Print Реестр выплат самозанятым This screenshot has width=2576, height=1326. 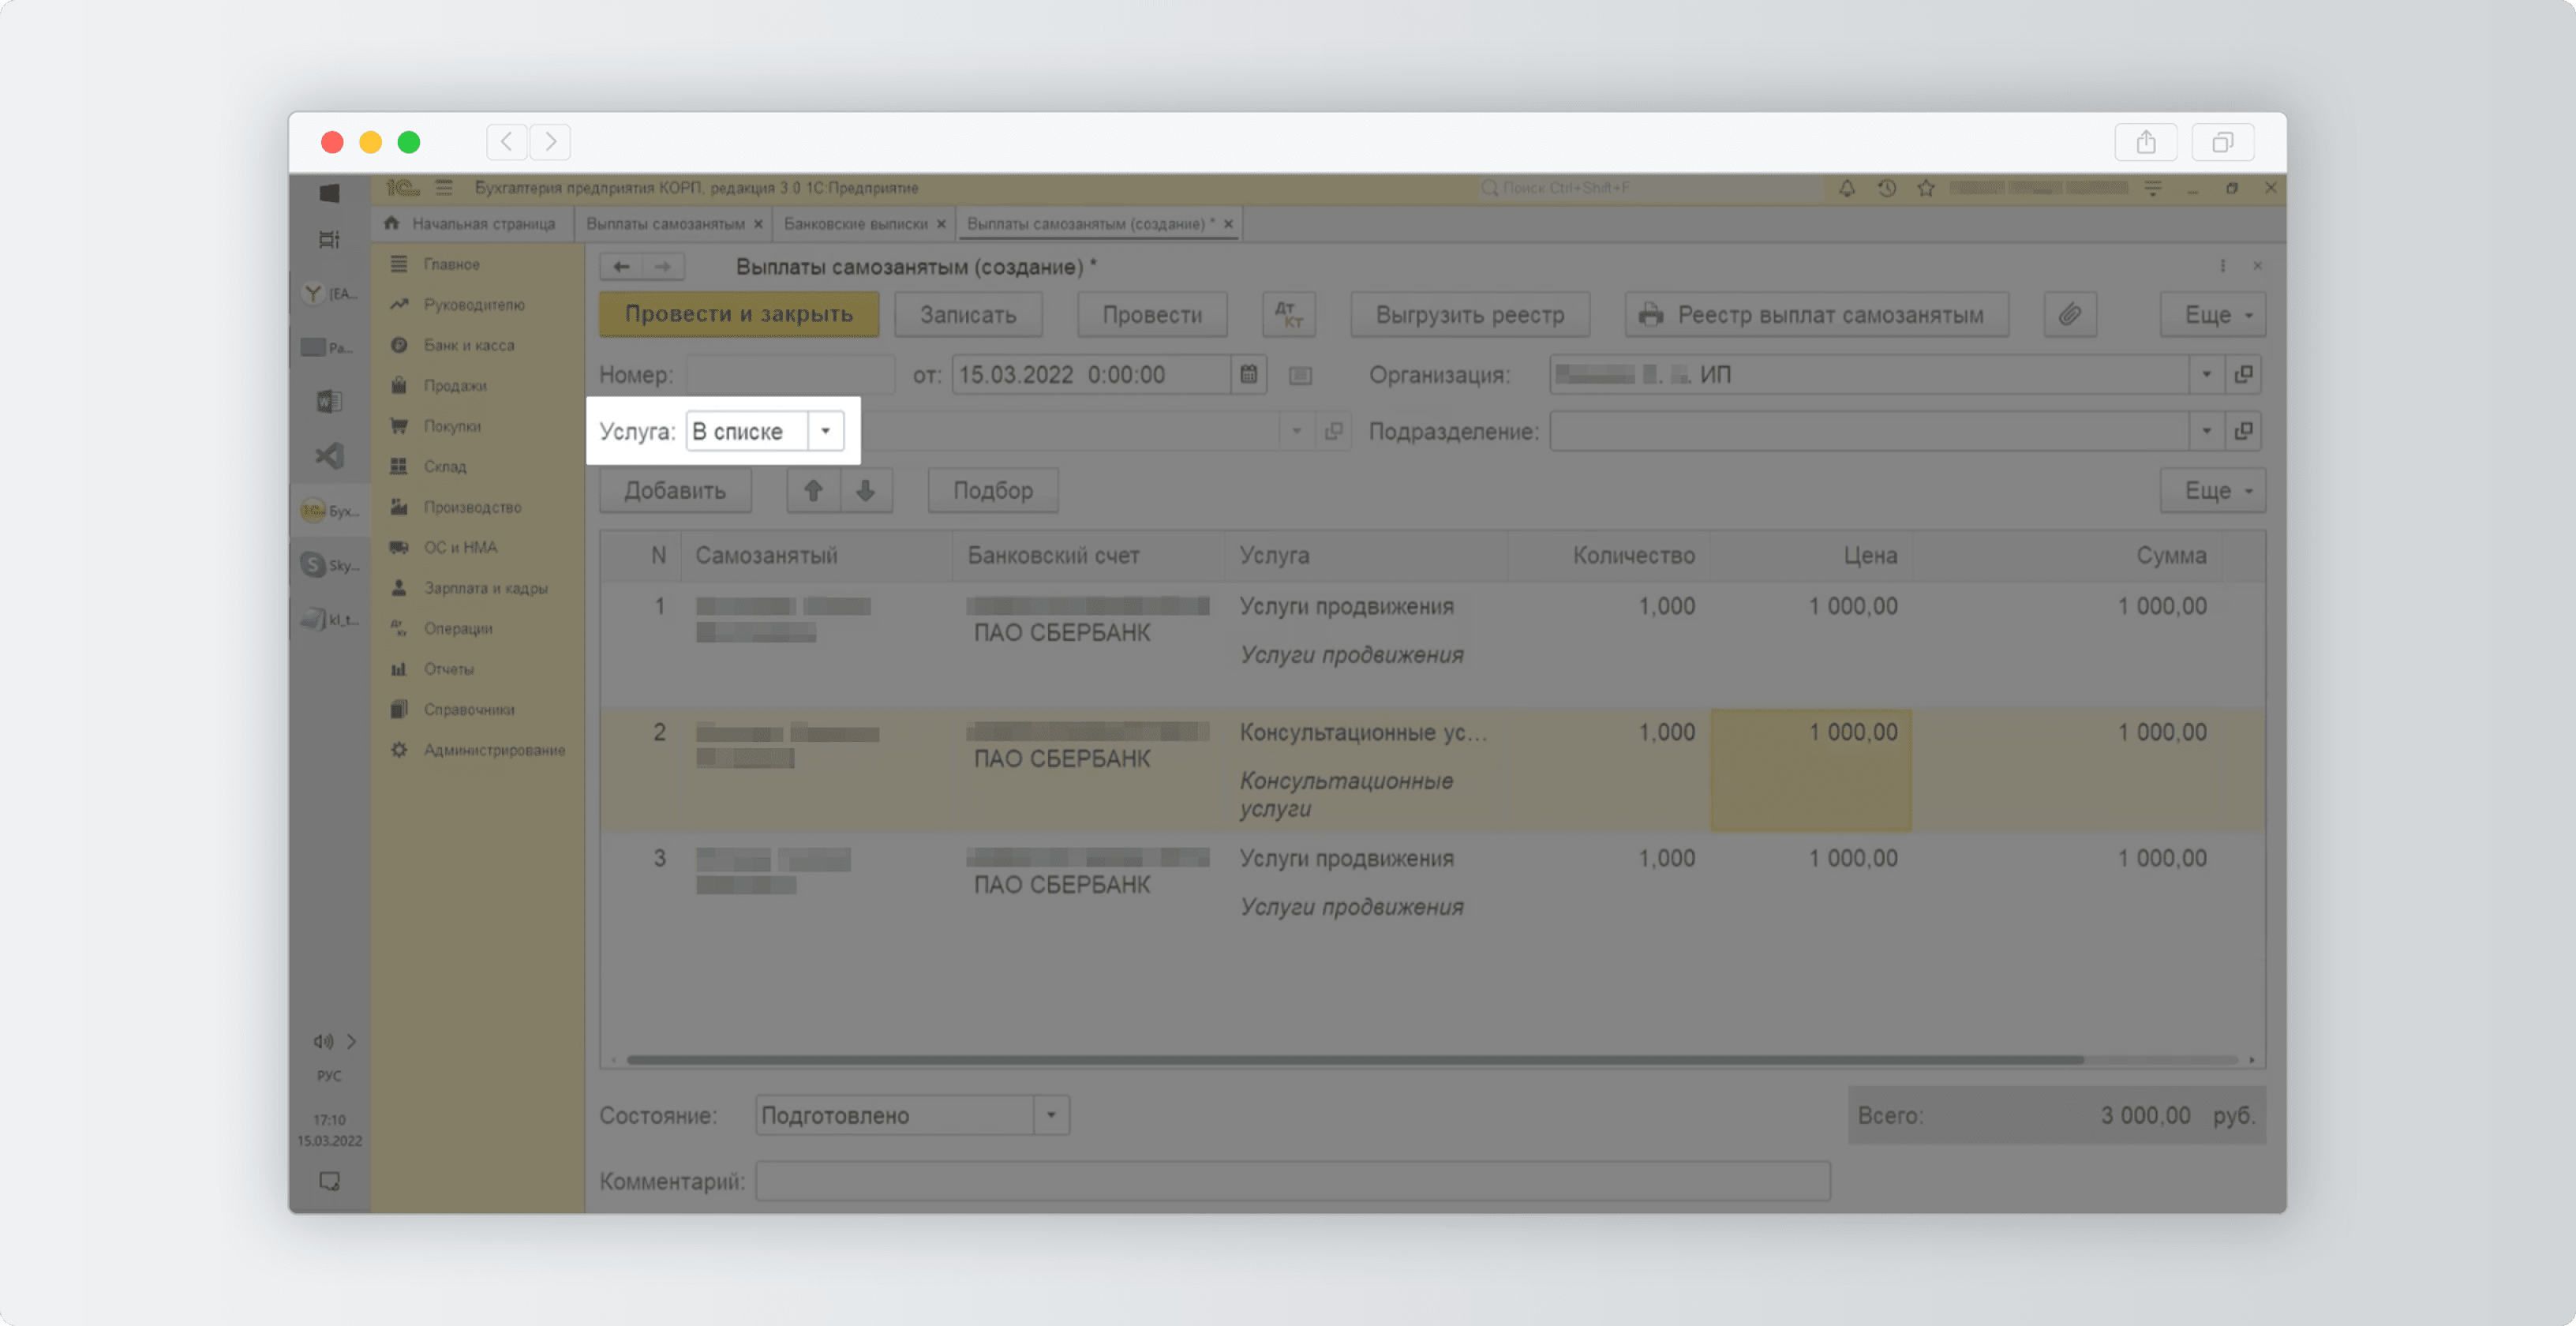[x=1816, y=315]
